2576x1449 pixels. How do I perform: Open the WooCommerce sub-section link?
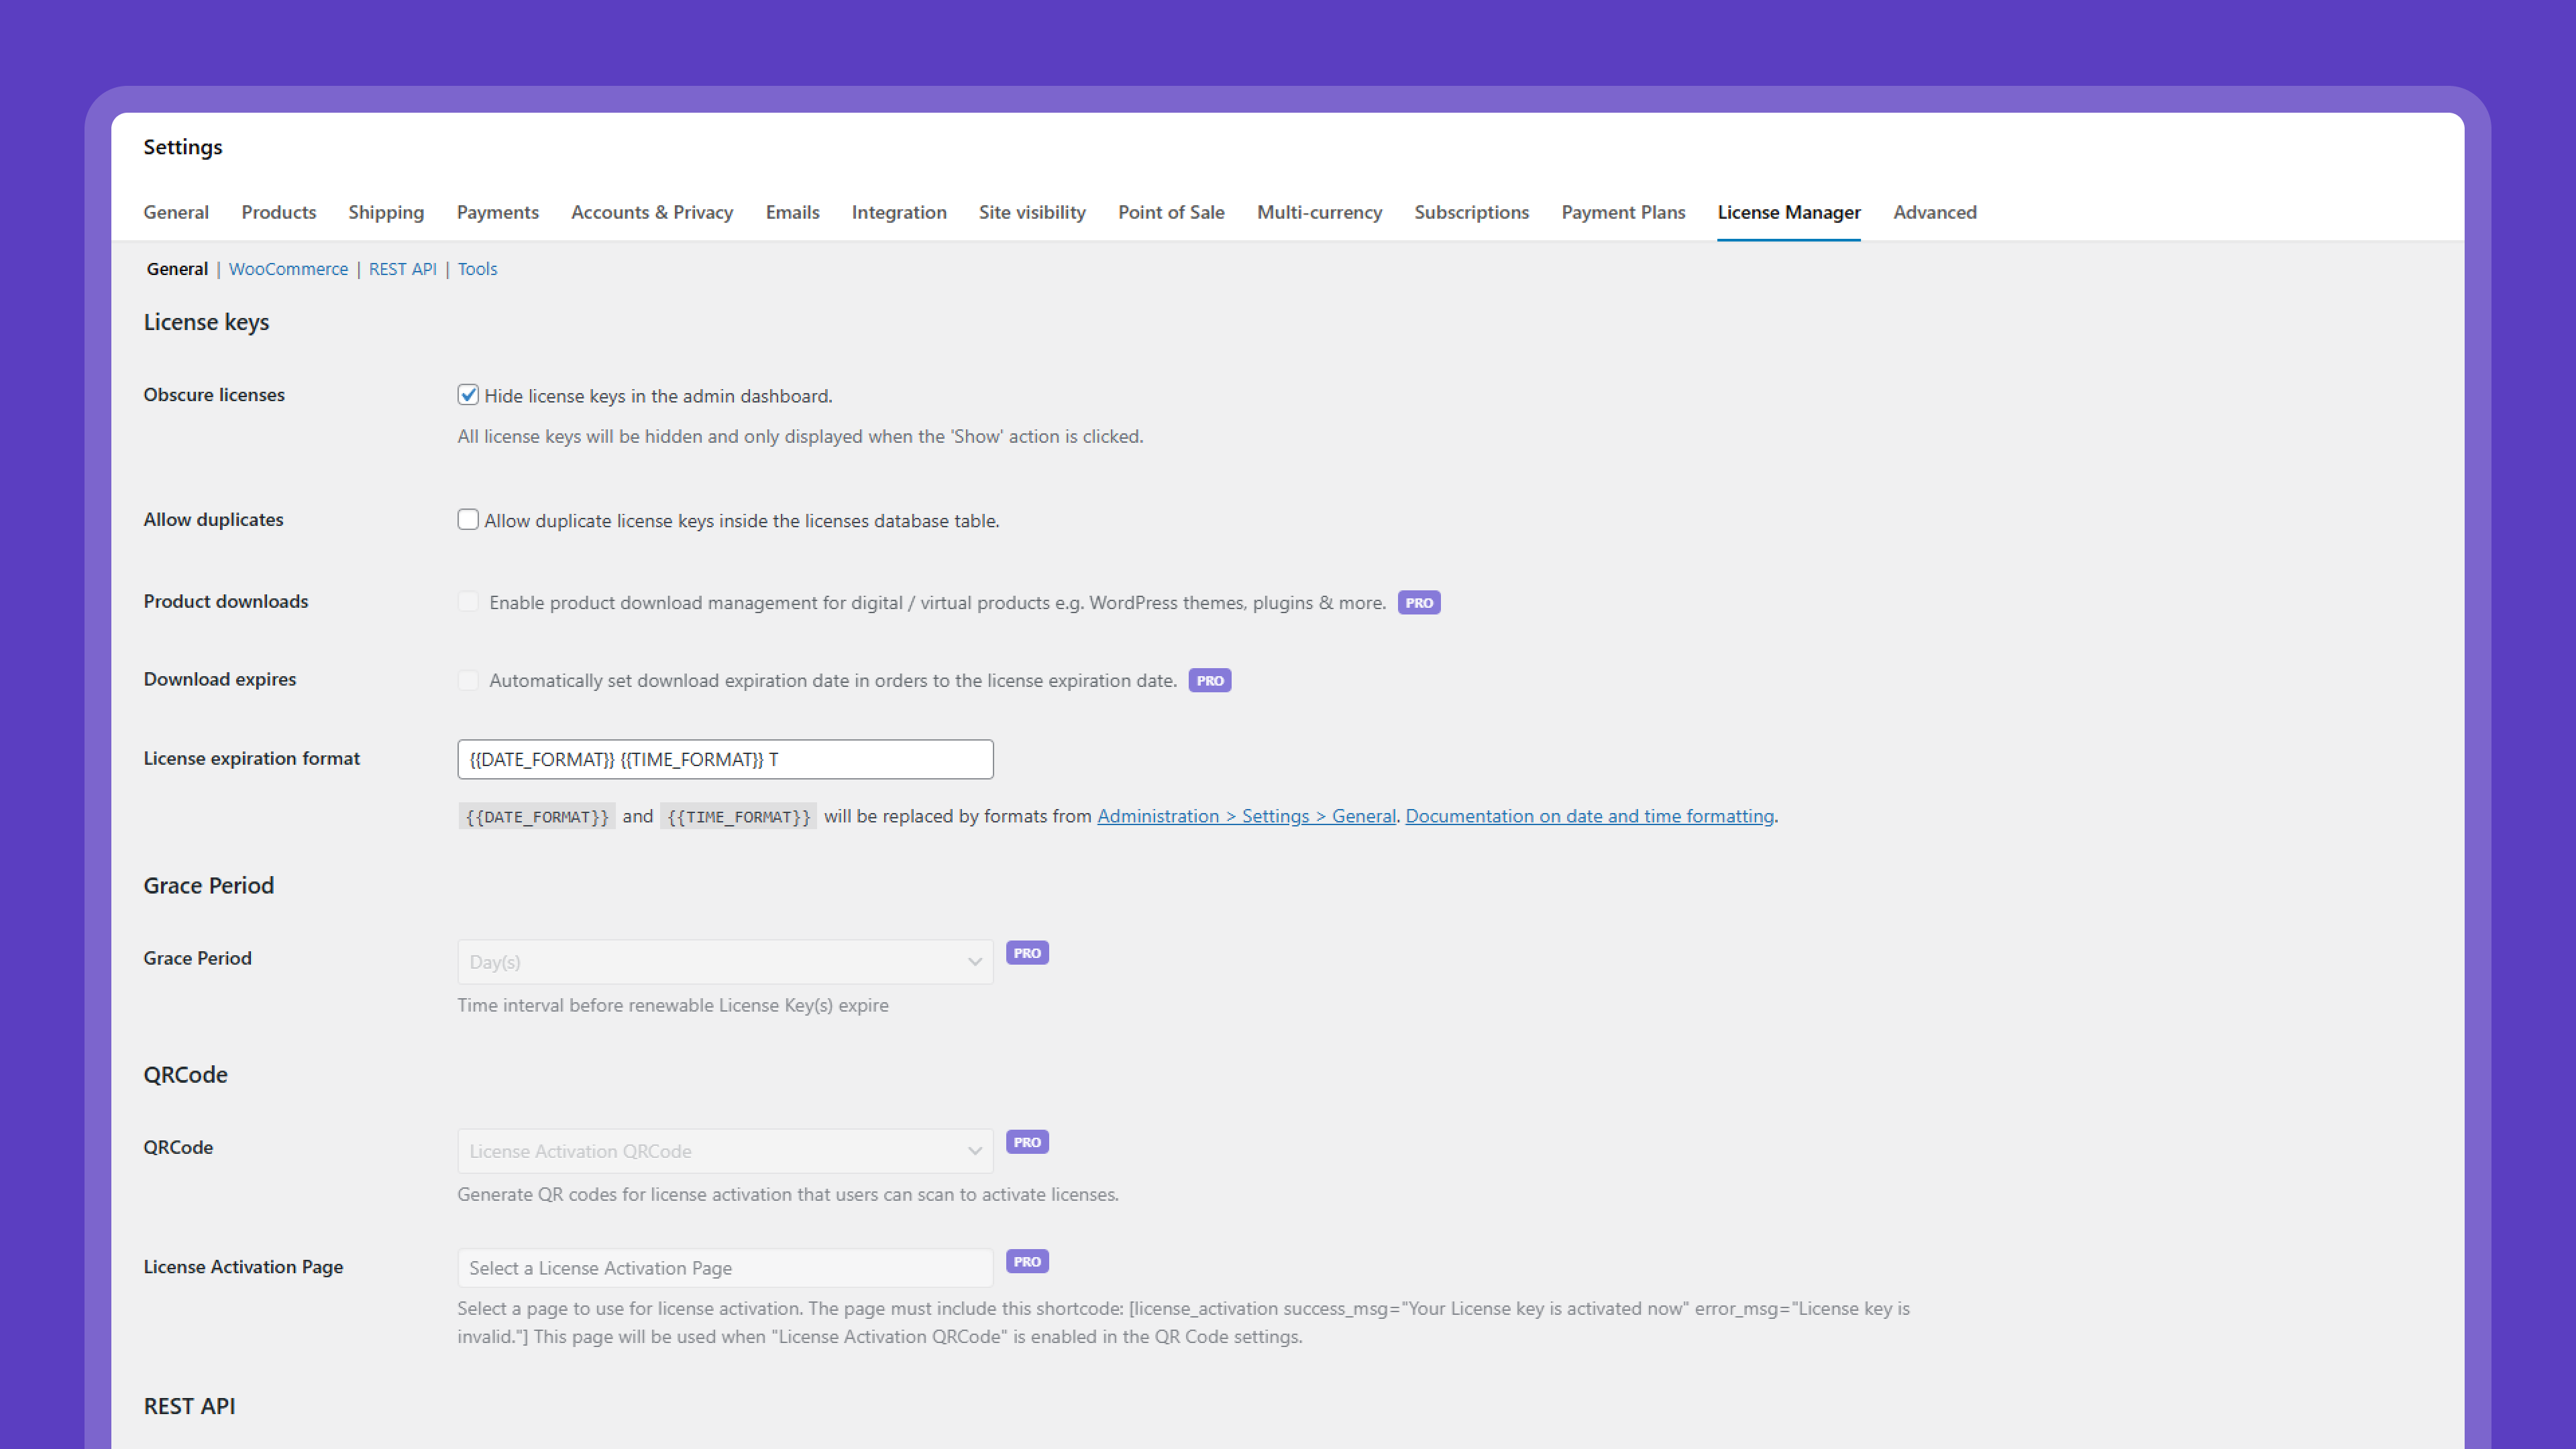[x=288, y=269]
